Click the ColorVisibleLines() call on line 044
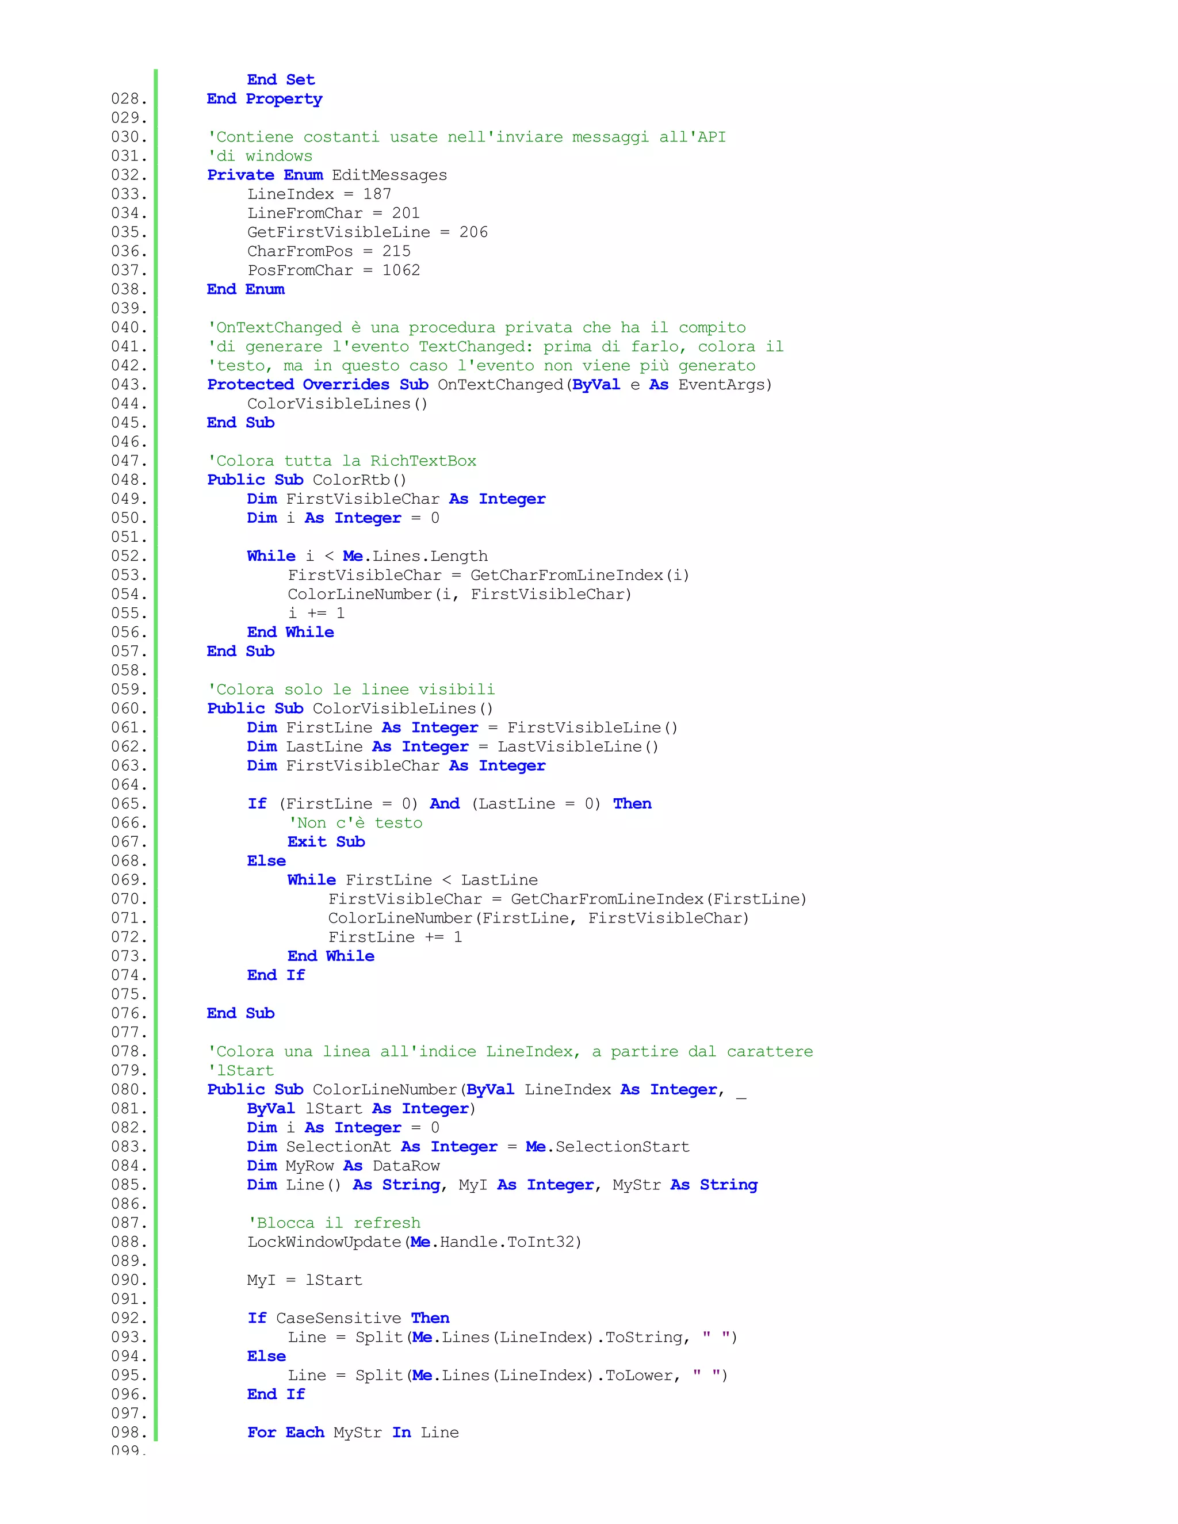The width and height of the screenshot is (1178, 1524). pos(337,404)
